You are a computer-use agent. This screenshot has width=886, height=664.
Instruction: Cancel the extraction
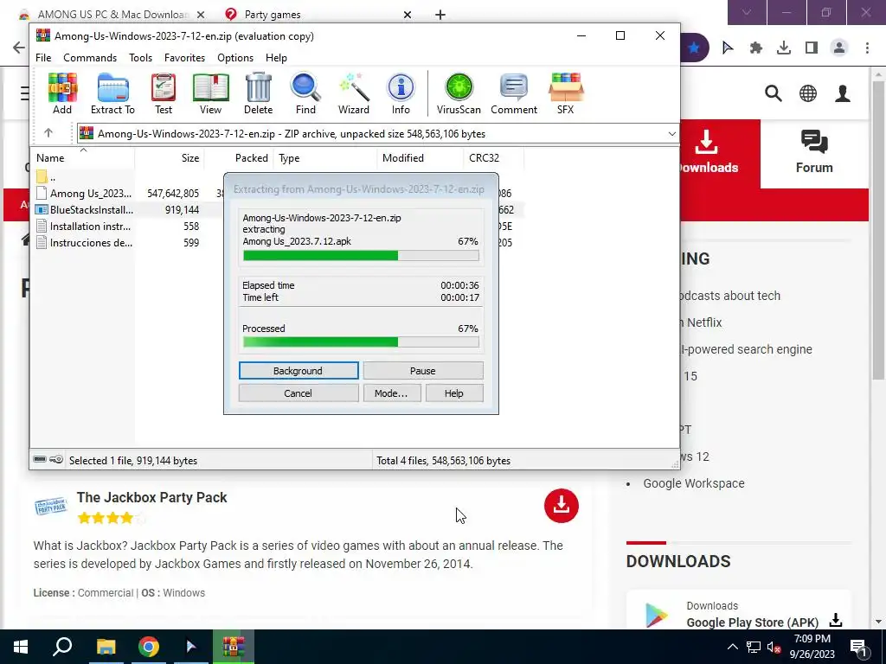299,393
